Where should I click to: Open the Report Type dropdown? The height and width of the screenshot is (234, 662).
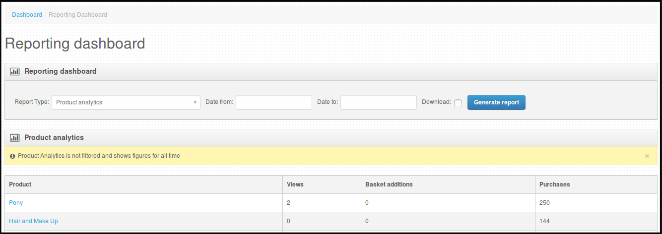pyautogui.click(x=126, y=102)
